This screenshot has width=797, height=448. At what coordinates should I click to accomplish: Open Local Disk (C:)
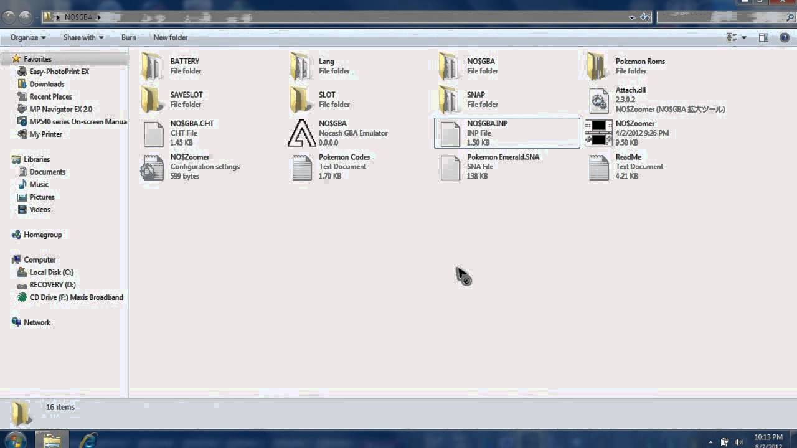click(x=51, y=272)
